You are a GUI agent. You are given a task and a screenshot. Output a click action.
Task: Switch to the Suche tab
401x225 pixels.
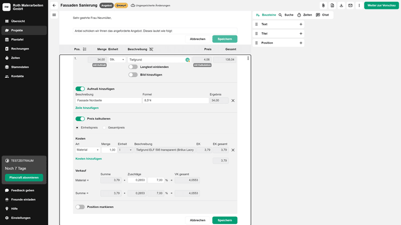pyautogui.click(x=286, y=15)
